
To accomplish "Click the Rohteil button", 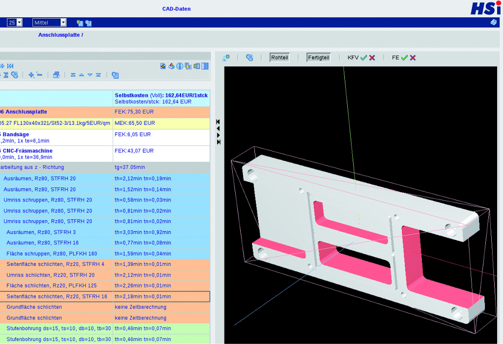I will tap(279, 57).
